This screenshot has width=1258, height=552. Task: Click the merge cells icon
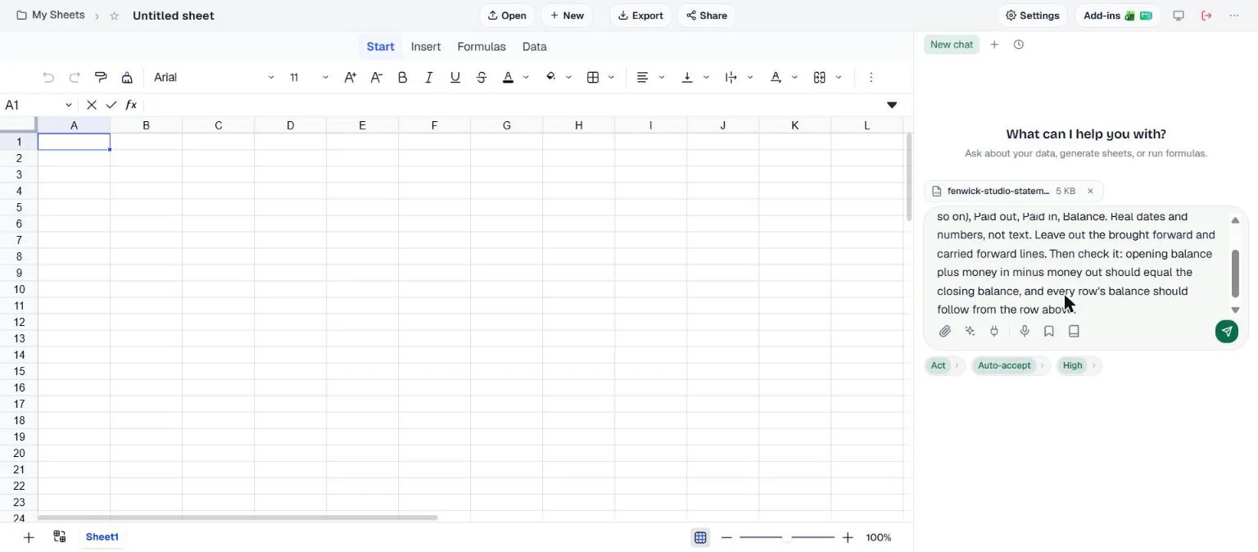820,78
